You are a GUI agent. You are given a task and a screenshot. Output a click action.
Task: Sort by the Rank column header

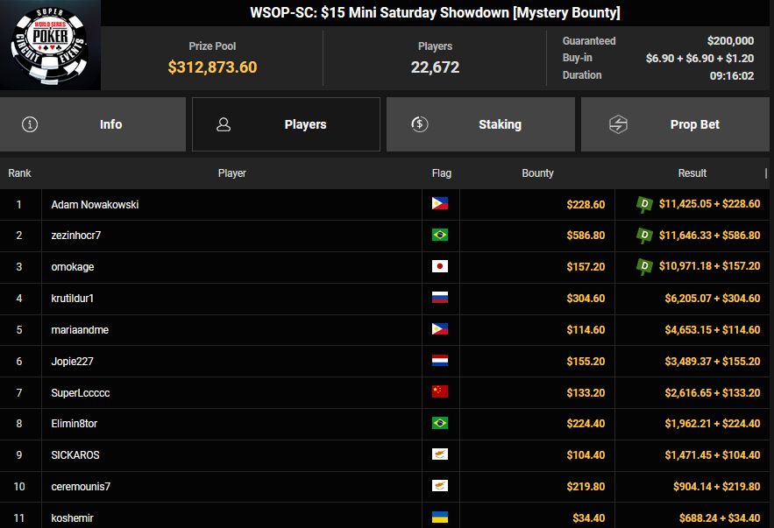(19, 173)
